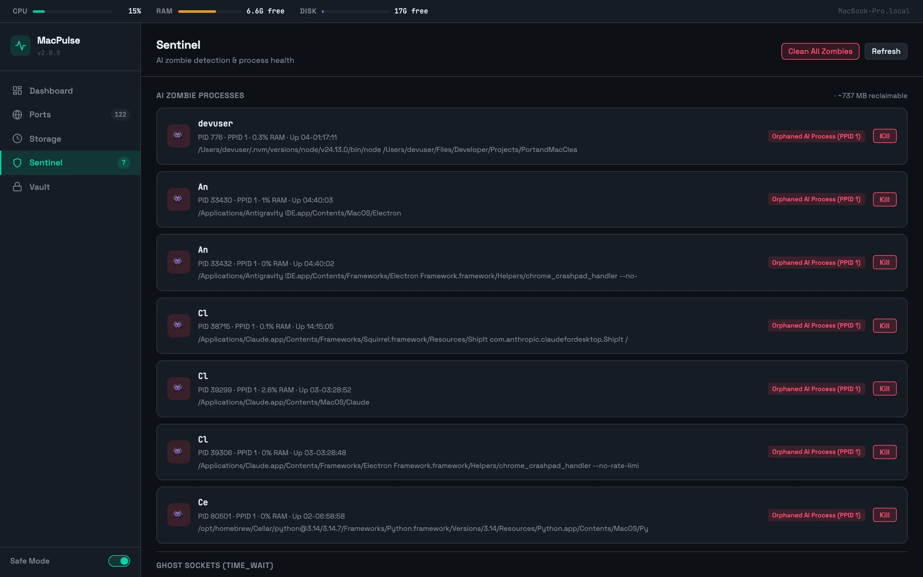The width and height of the screenshot is (923, 577).
Task: Click the DISK usage bar
Action: tap(355, 12)
